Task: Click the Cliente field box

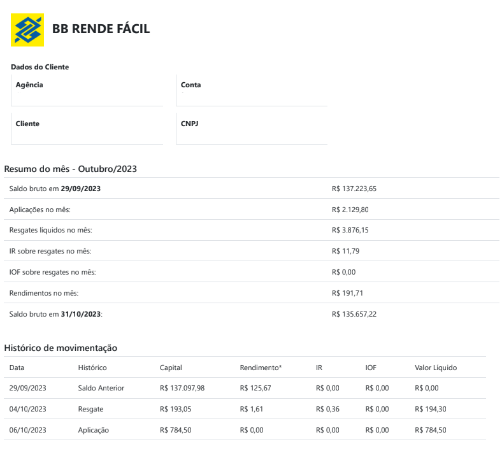Action: (x=87, y=128)
